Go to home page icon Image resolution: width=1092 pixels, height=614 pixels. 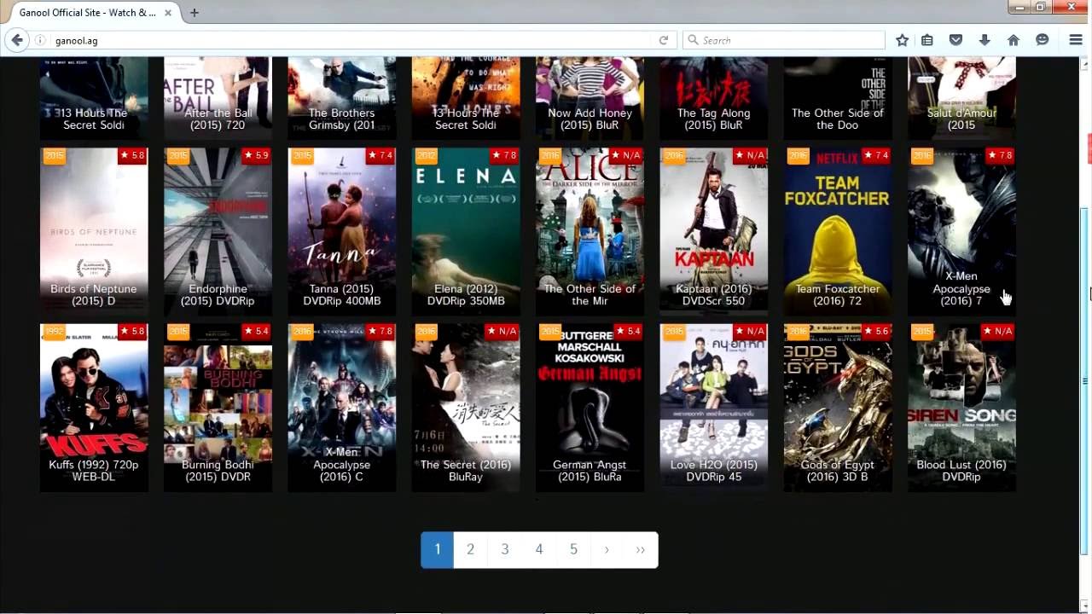(x=1014, y=40)
